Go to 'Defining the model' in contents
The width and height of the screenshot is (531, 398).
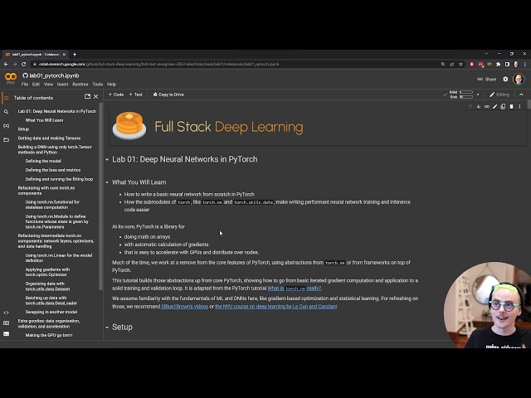(43, 161)
